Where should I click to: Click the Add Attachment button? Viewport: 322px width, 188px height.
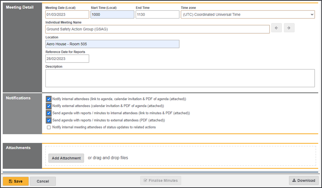coord(66,158)
